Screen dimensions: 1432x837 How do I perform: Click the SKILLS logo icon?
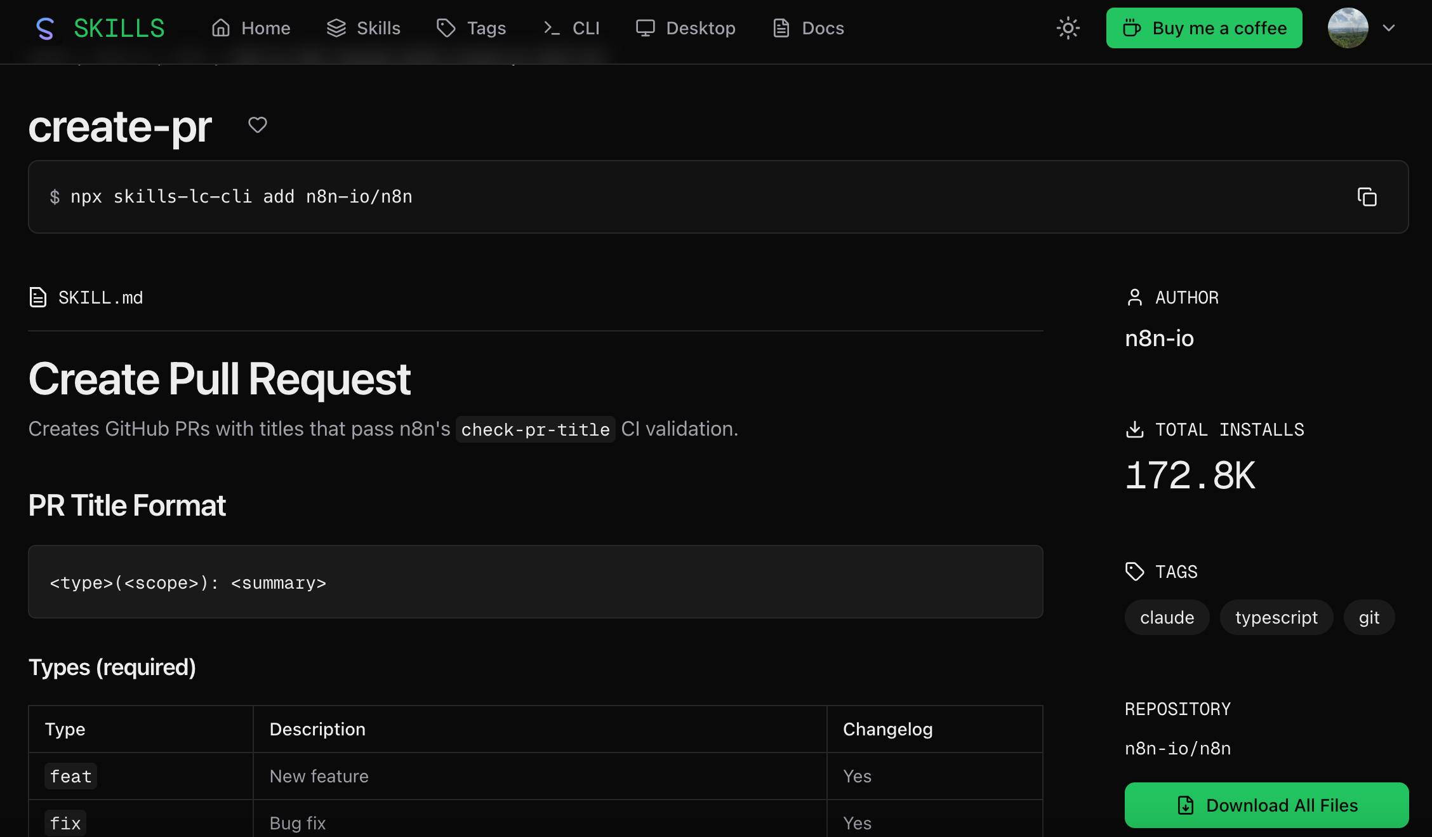pos(45,28)
